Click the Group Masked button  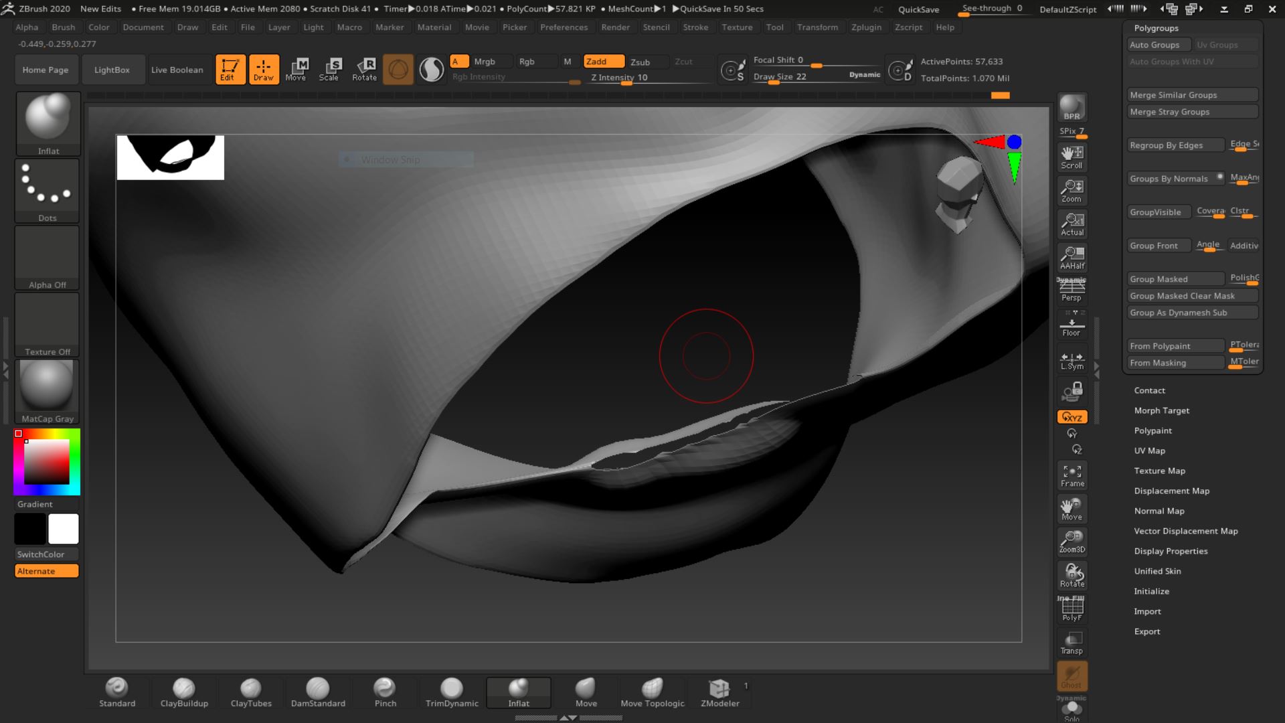(x=1175, y=279)
